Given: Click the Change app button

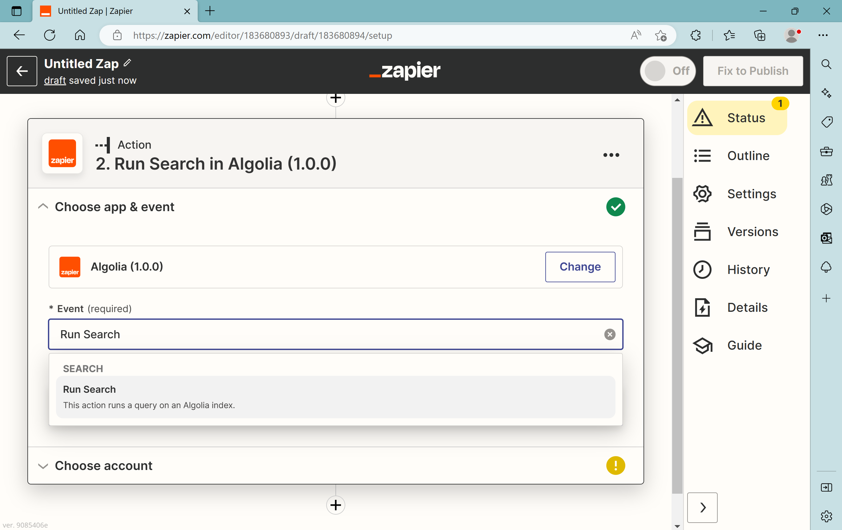Looking at the screenshot, I should 580,267.
